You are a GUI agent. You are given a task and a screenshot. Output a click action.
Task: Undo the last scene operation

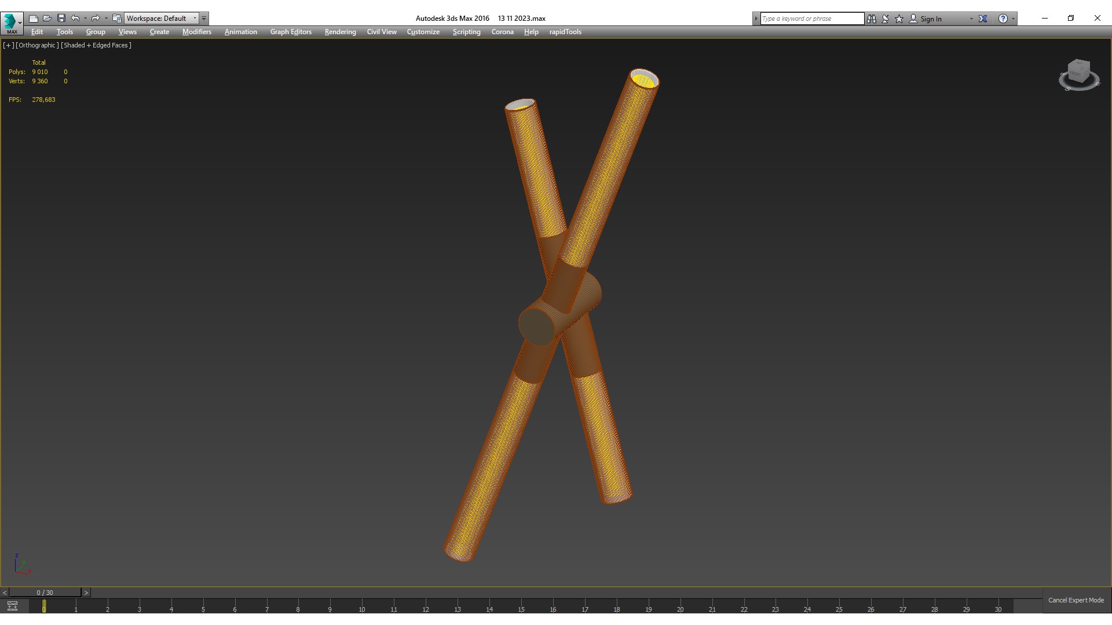click(75, 19)
